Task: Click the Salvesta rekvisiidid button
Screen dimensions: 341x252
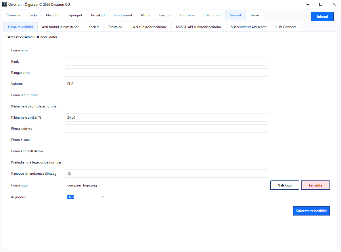Action: tap(311, 211)
